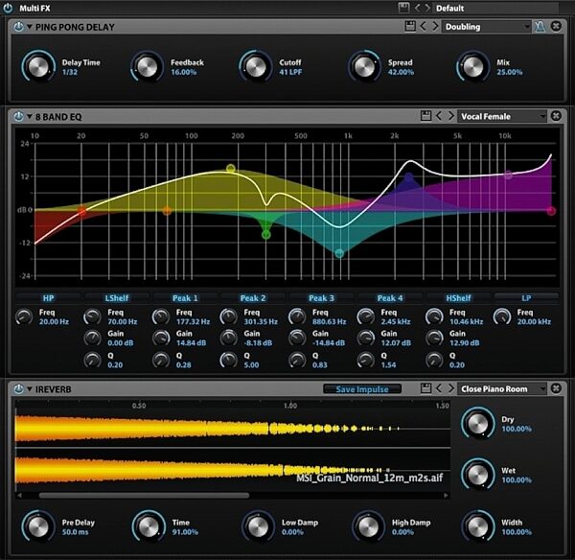Toggle Ping Pong Delay power button

(18, 27)
